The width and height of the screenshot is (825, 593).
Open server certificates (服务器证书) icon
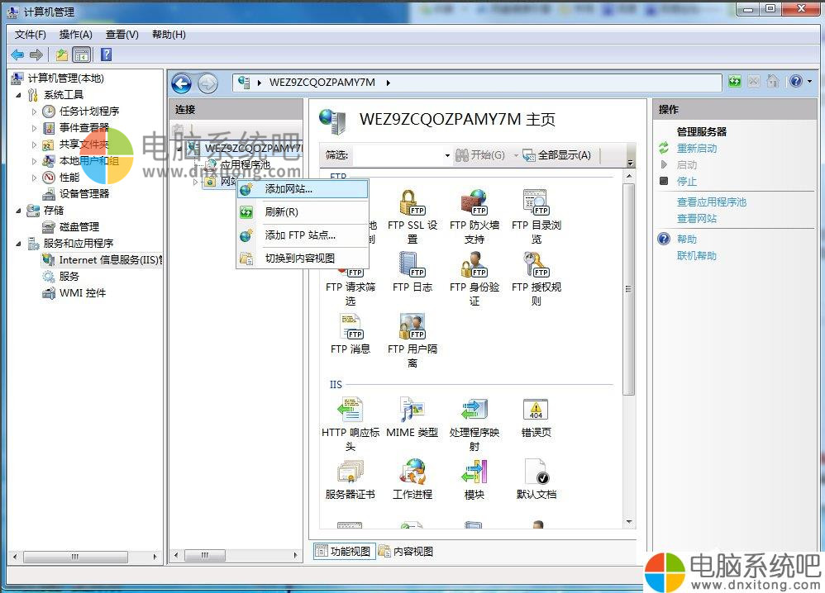click(351, 472)
